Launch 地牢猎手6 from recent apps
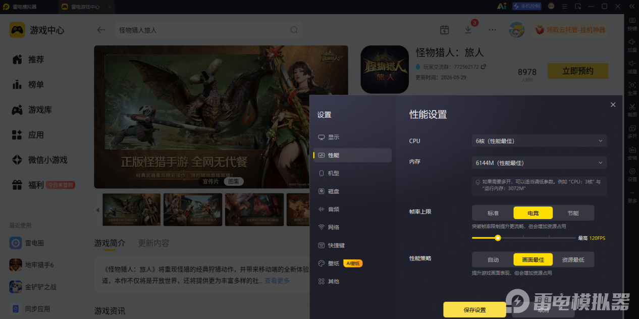This screenshot has width=639, height=319. [x=31, y=265]
